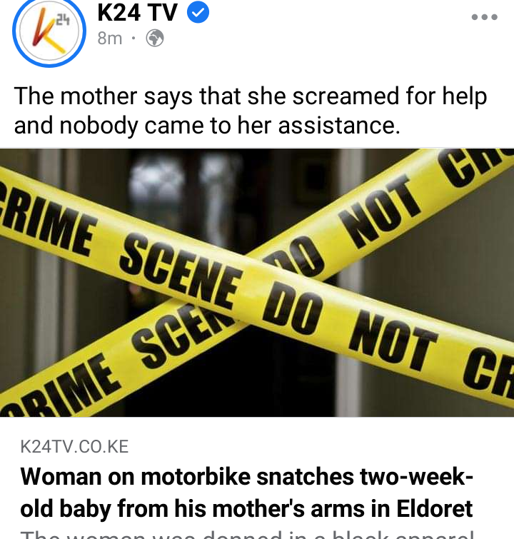
Task: Open the crime scene tape article image
Action: click(257, 283)
